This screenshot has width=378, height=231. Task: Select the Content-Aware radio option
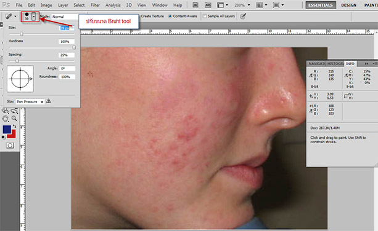170,16
